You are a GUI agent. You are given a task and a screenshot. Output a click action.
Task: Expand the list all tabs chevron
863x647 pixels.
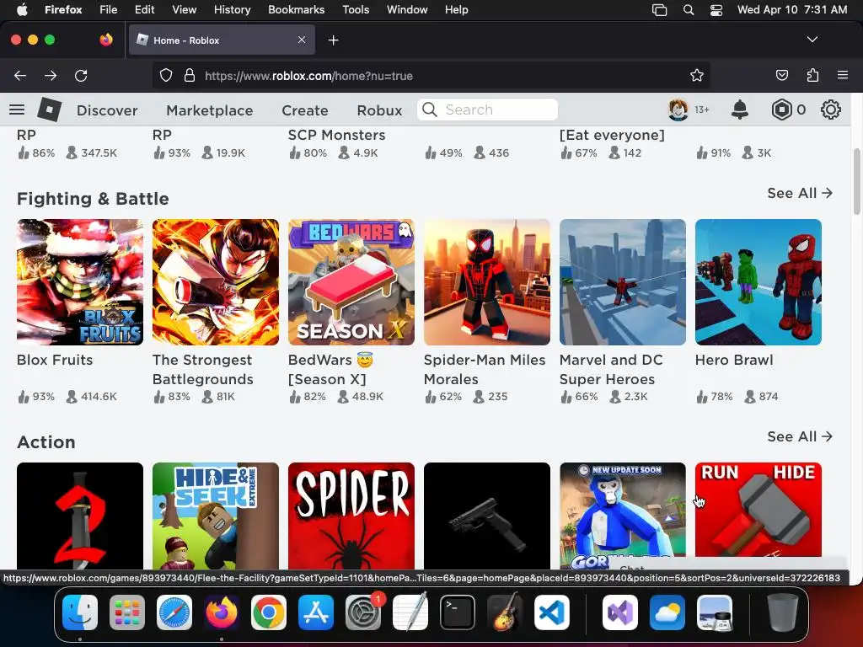click(x=812, y=40)
